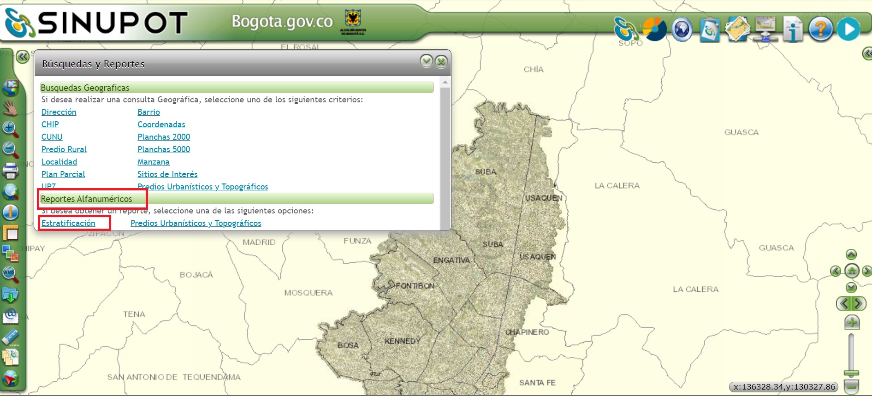Image resolution: width=872 pixels, height=396 pixels.
Task: Select the blue identify info tool
Action: pyautogui.click(x=10, y=213)
